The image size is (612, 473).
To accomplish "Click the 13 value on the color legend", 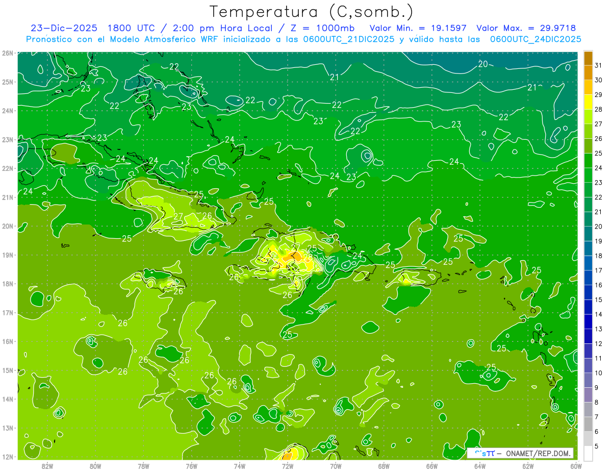I will coord(599,329).
